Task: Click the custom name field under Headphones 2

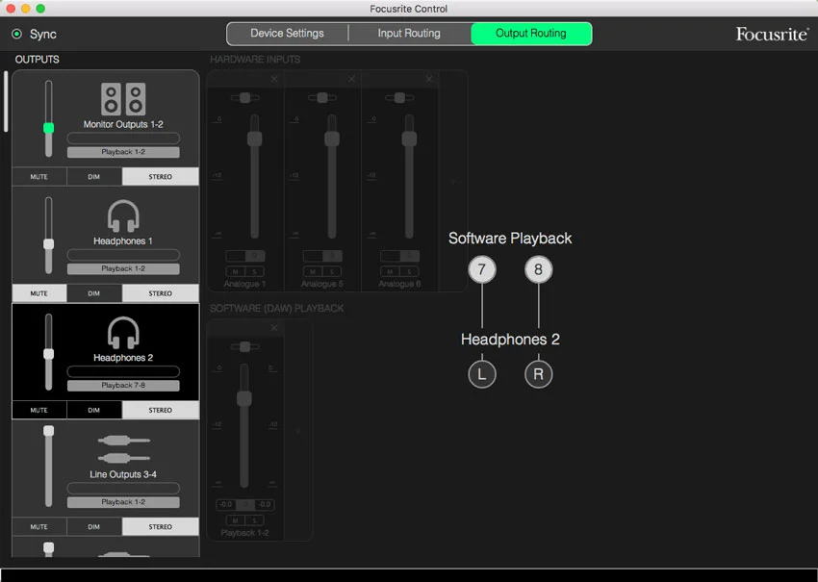Action: [x=123, y=372]
